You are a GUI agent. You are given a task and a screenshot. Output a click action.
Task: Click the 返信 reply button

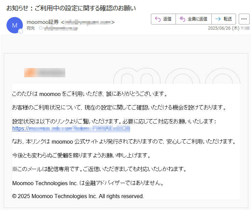coord(163,19)
